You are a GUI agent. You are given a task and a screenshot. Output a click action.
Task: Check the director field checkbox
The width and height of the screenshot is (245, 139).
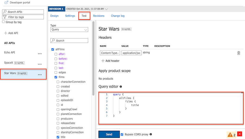coord(58,91)
